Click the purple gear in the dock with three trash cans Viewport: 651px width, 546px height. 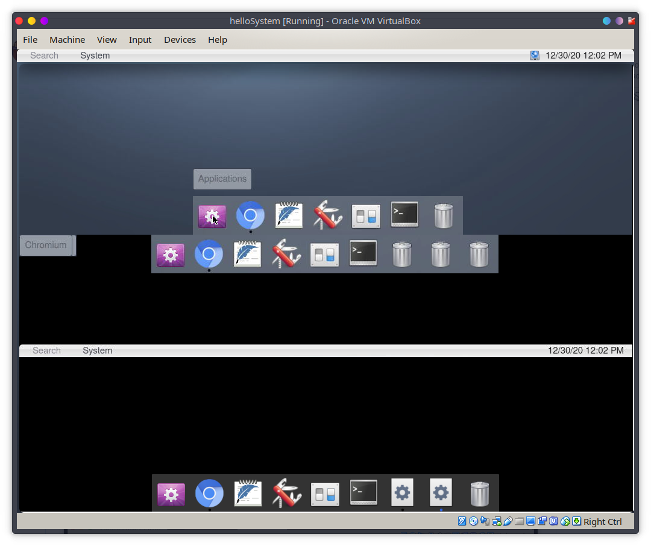171,255
